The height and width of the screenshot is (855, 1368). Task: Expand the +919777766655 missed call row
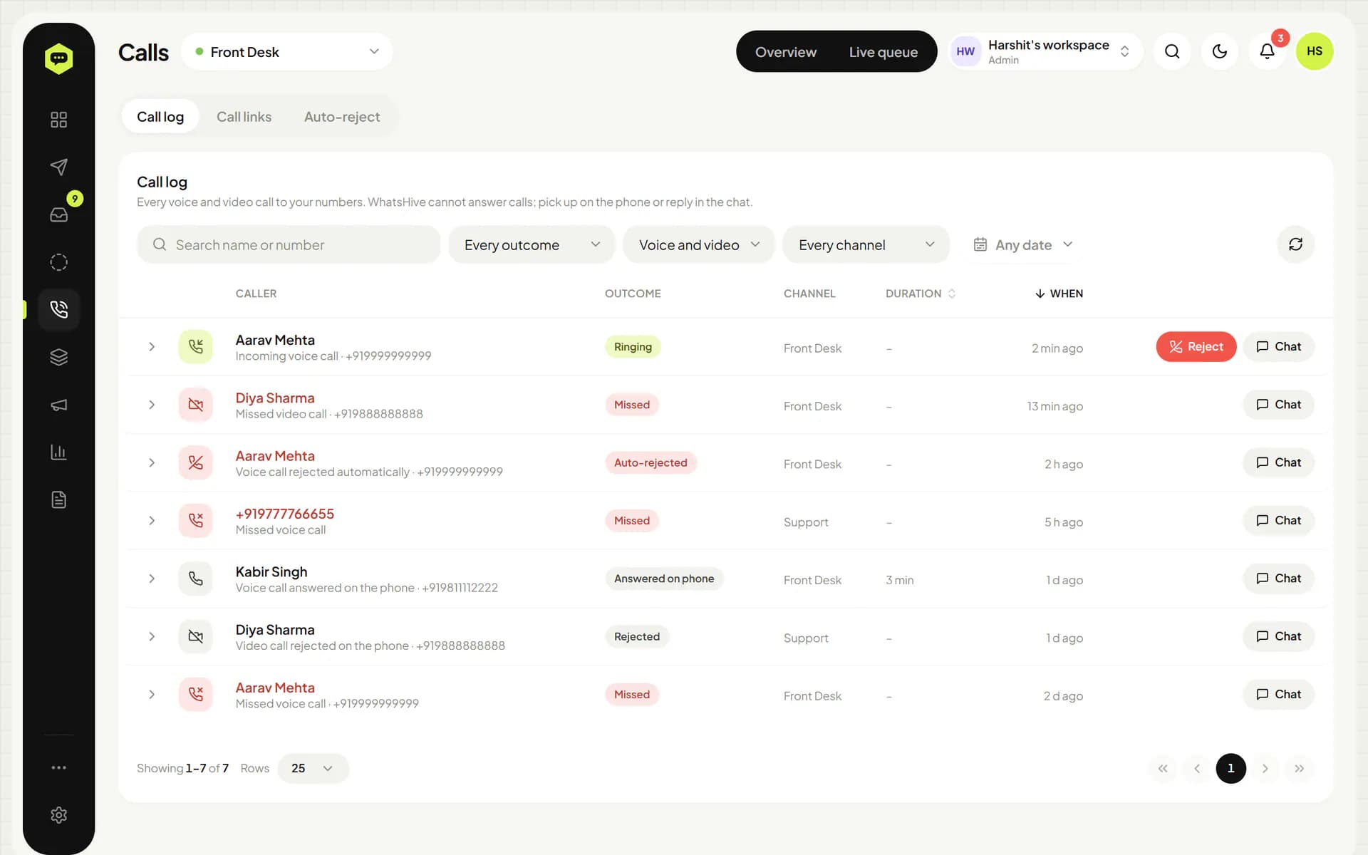pyautogui.click(x=152, y=521)
